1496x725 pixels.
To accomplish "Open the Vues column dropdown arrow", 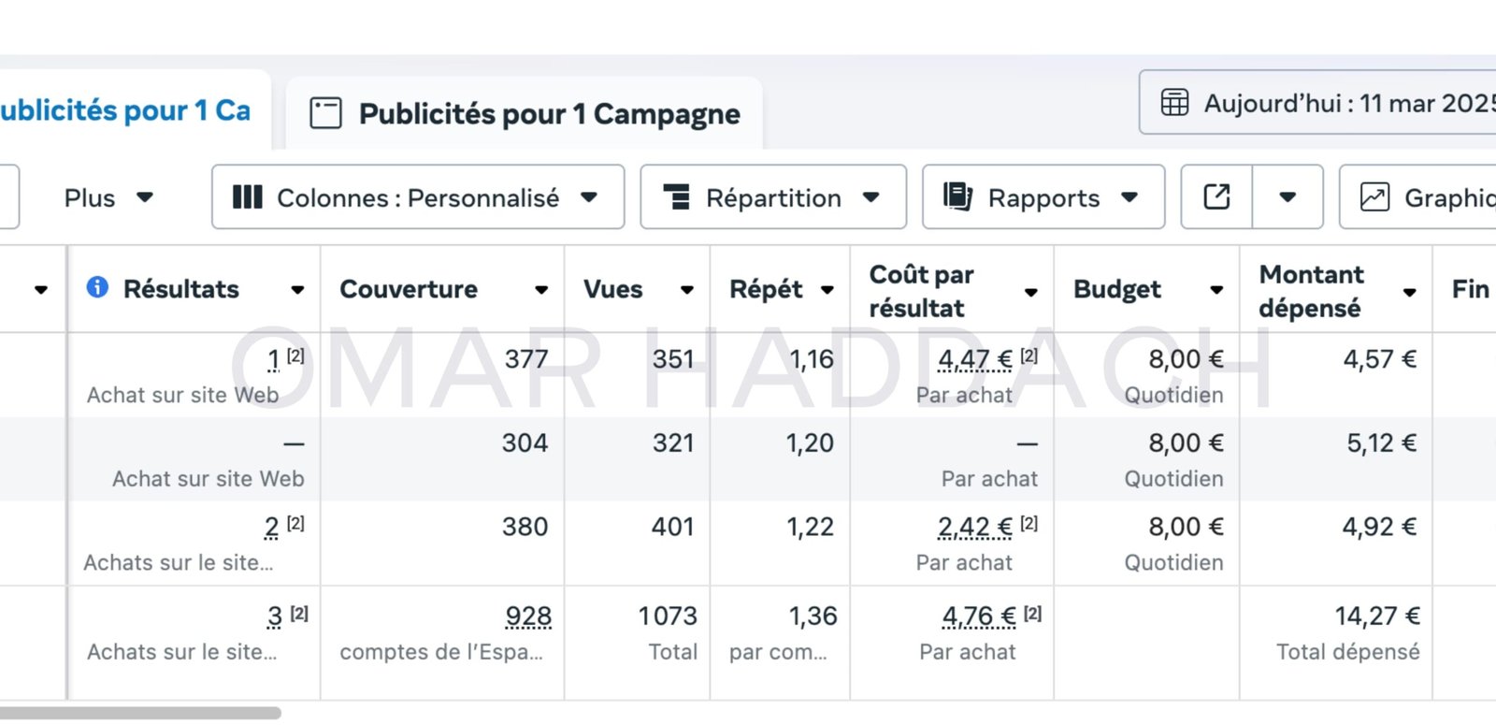I will tap(687, 290).
